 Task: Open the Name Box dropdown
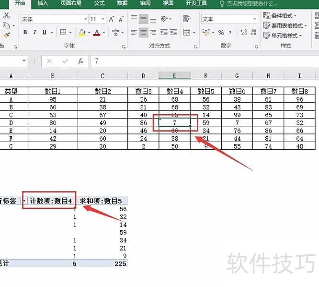pos(24,60)
